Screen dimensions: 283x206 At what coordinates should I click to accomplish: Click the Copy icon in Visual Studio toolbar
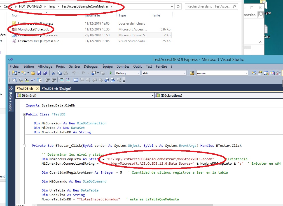pos(59,73)
